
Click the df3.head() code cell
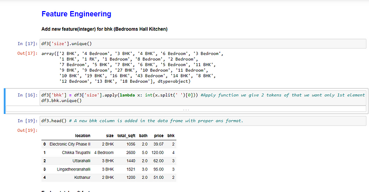pyautogui.click(x=203, y=121)
